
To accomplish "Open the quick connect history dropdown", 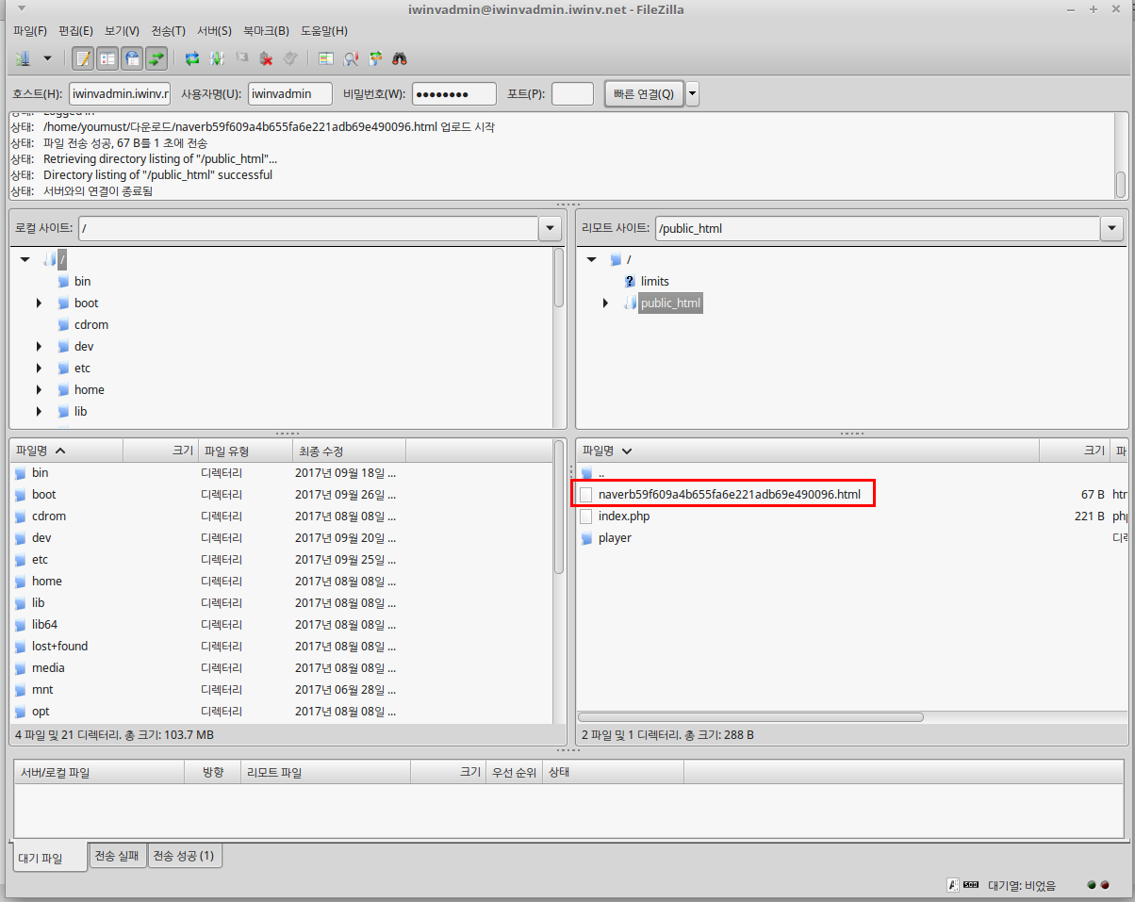I will coord(693,93).
